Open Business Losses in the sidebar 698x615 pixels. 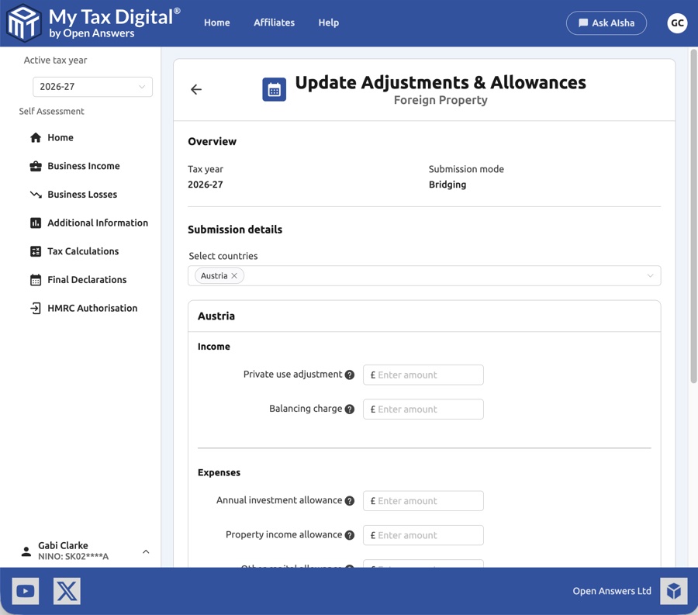click(x=83, y=194)
